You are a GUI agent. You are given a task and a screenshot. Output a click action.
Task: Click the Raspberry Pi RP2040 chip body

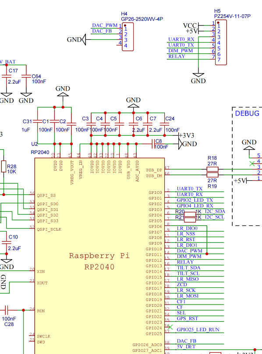pyautogui.click(x=100, y=256)
